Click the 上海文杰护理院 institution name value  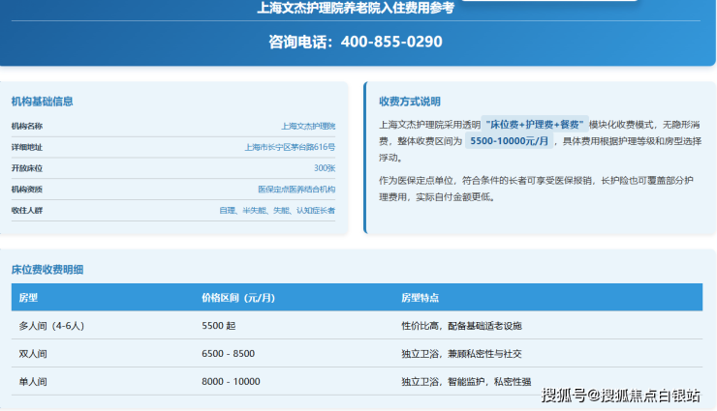[308, 126]
